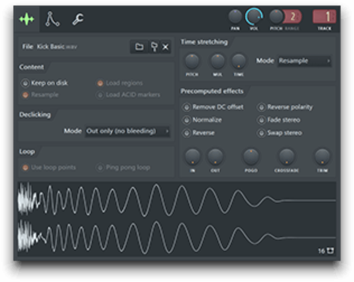Click the icon between folder and X
Viewport: 354px width, 282px height.
click(x=154, y=47)
